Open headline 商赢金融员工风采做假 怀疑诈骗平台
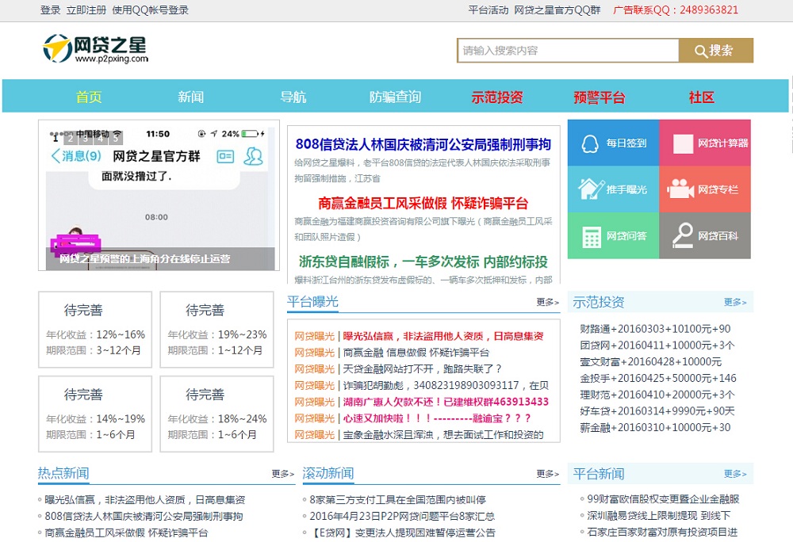Screen dimensions: 793x542 click(x=423, y=203)
